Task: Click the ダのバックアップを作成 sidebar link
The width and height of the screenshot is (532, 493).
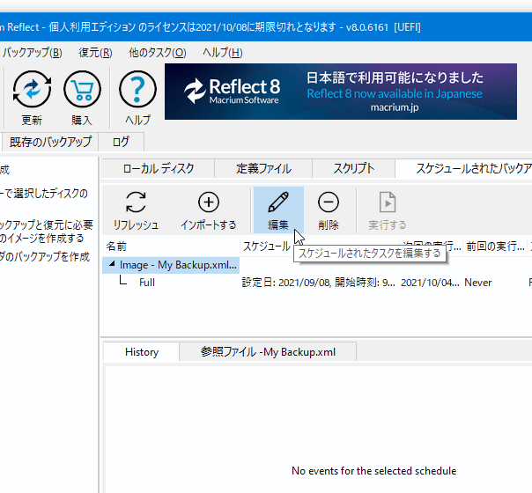Action: [x=45, y=257]
